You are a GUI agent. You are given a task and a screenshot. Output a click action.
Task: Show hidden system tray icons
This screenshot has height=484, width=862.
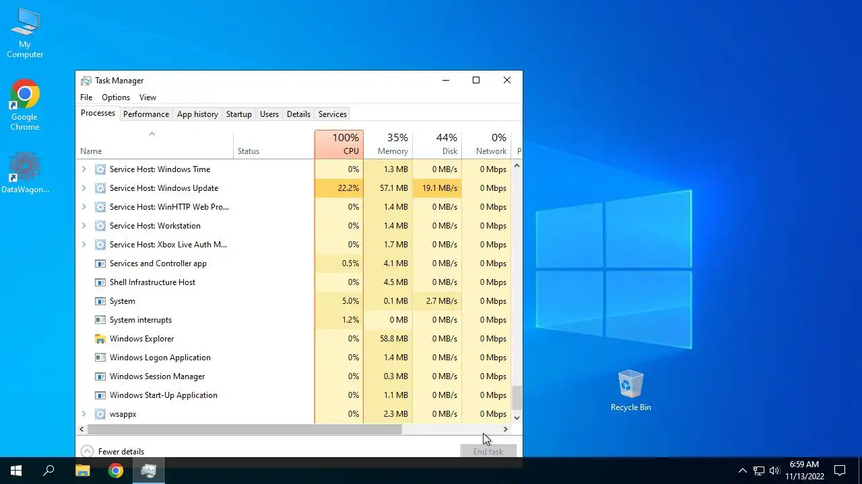pos(742,471)
